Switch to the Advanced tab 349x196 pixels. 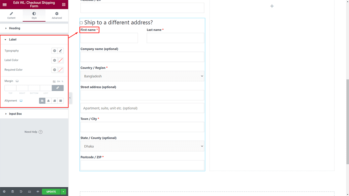[x=57, y=15]
